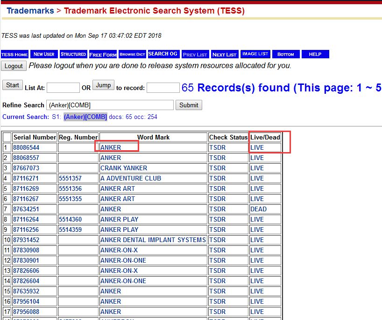Click the Jump button
The width and height of the screenshot is (382, 320).
(103, 85)
